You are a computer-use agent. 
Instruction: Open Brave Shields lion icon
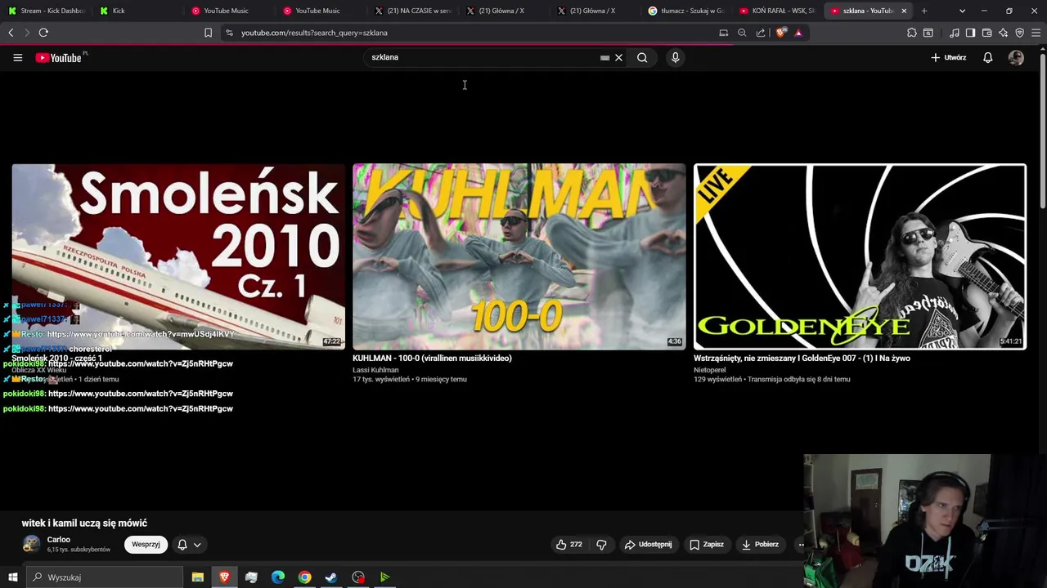pyautogui.click(x=781, y=33)
